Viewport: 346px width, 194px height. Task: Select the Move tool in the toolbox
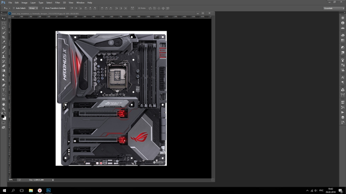point(3,19)
